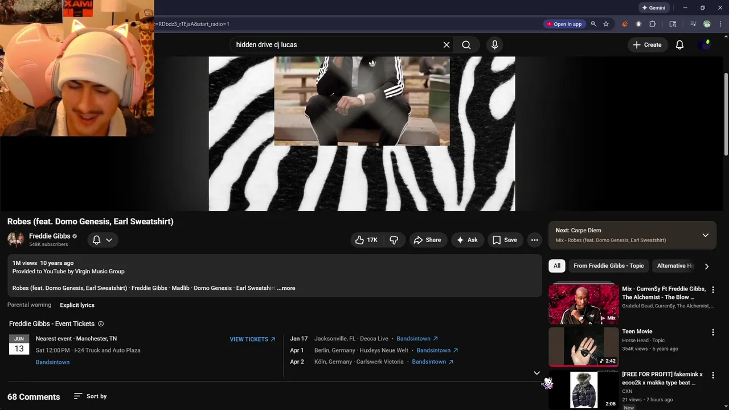Screen dimensions: 729x410
Task: Open Chrome three-dot menu
Action: coord(720,24)
